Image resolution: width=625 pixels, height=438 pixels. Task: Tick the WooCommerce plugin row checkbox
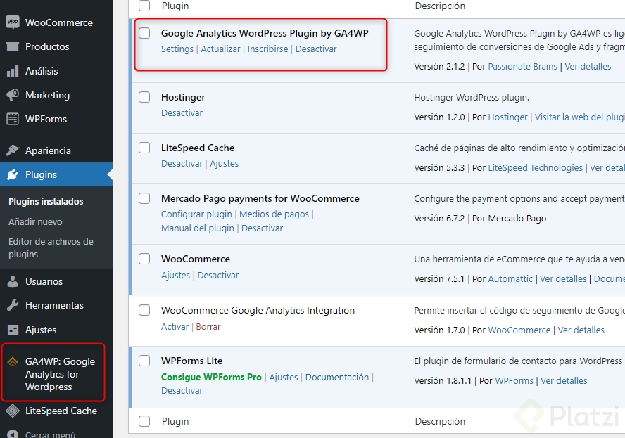pos(144,259)
